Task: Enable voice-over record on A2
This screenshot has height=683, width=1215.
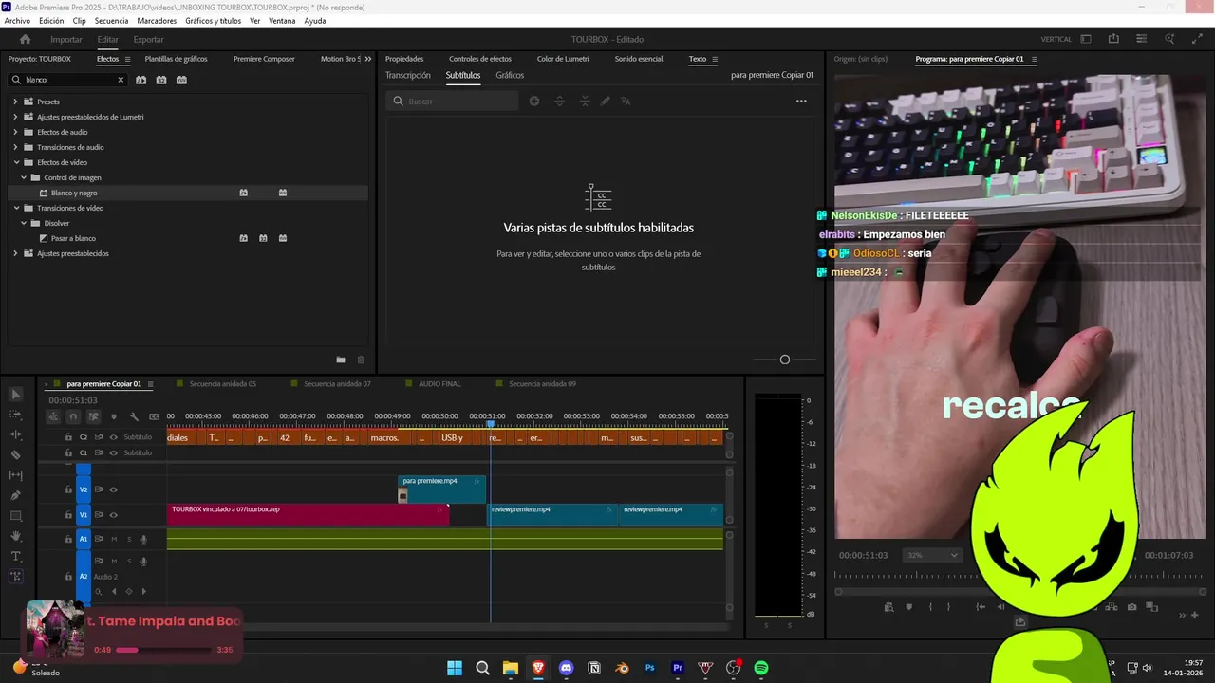Action: pyautogui.click(x=143, y=561)
